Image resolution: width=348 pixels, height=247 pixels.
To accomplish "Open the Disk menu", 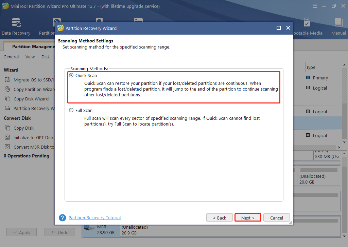I will tap(46, 57).
